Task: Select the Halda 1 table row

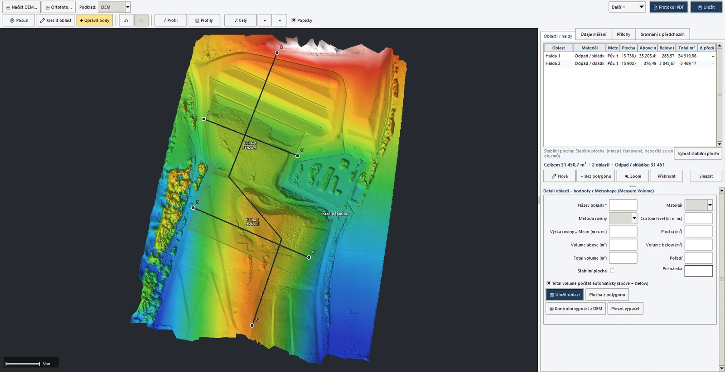Action: [x=630, y=56]
